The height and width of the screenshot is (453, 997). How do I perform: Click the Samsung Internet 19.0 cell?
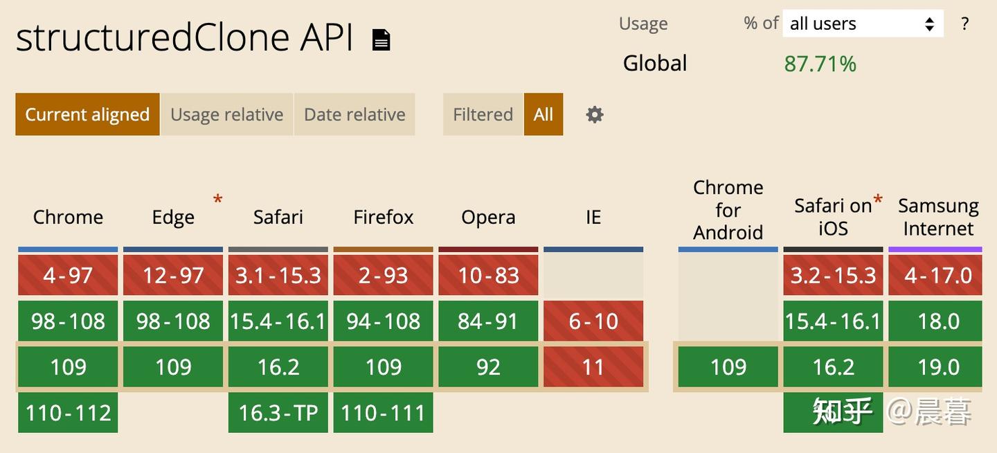click(x=938, y=367)
